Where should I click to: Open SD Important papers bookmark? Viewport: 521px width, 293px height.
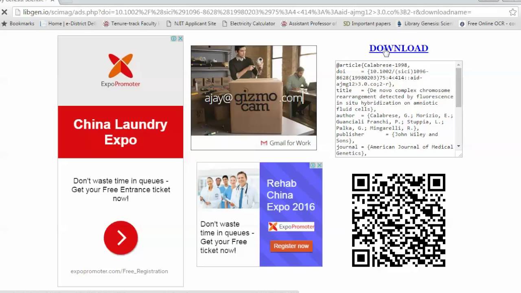click(367, 24)
